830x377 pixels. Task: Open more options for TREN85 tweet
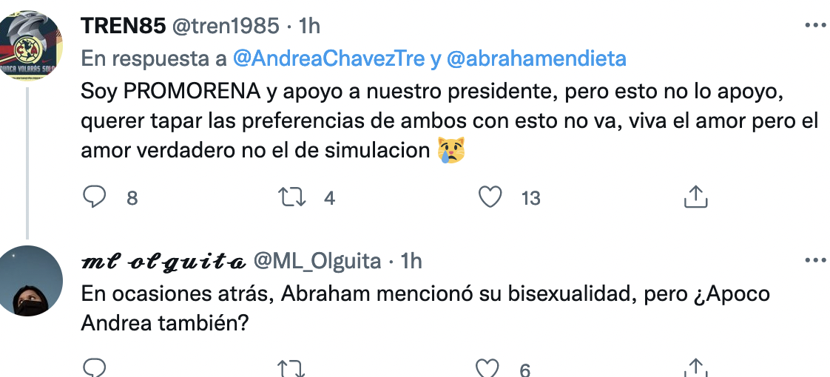(815, 25)
